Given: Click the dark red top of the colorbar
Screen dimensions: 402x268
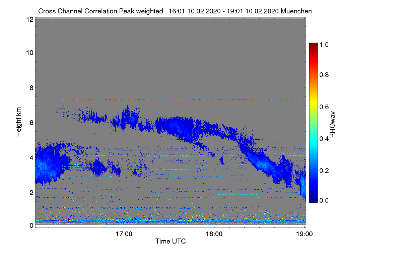Looking at the screenshot, I should (313, 45).
